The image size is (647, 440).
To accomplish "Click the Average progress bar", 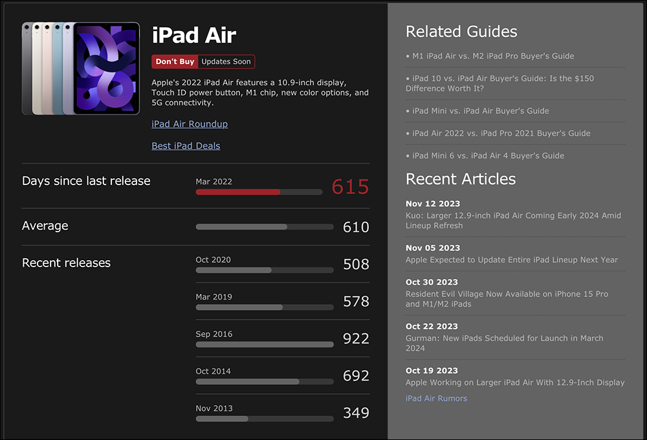I will (265, 226).
